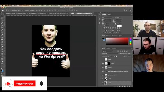The width and height of the screenshot is (164, 92).
Task: Apply all caps style in Символ panel
Action: [x=108, y=28]
